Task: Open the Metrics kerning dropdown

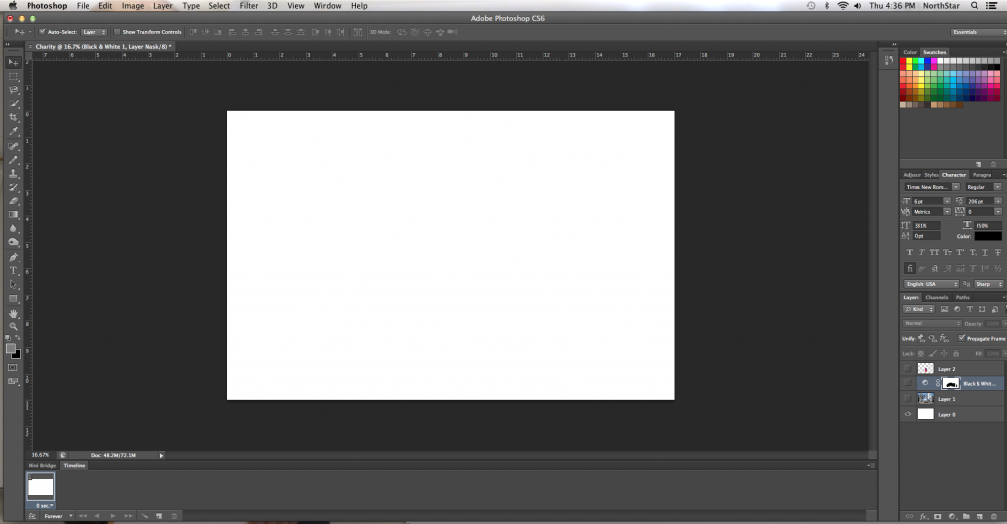Action: [947, 212]
